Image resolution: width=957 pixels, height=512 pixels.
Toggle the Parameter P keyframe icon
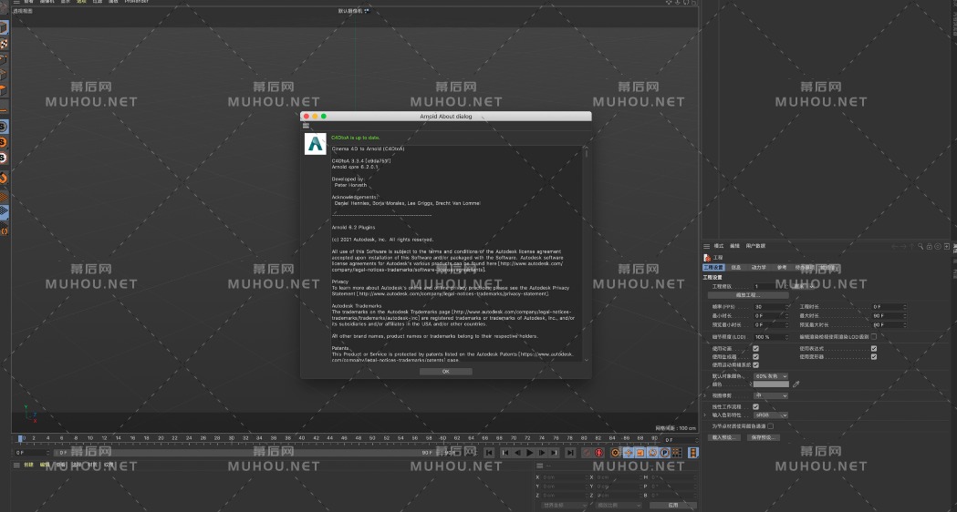tap(665, 453)
